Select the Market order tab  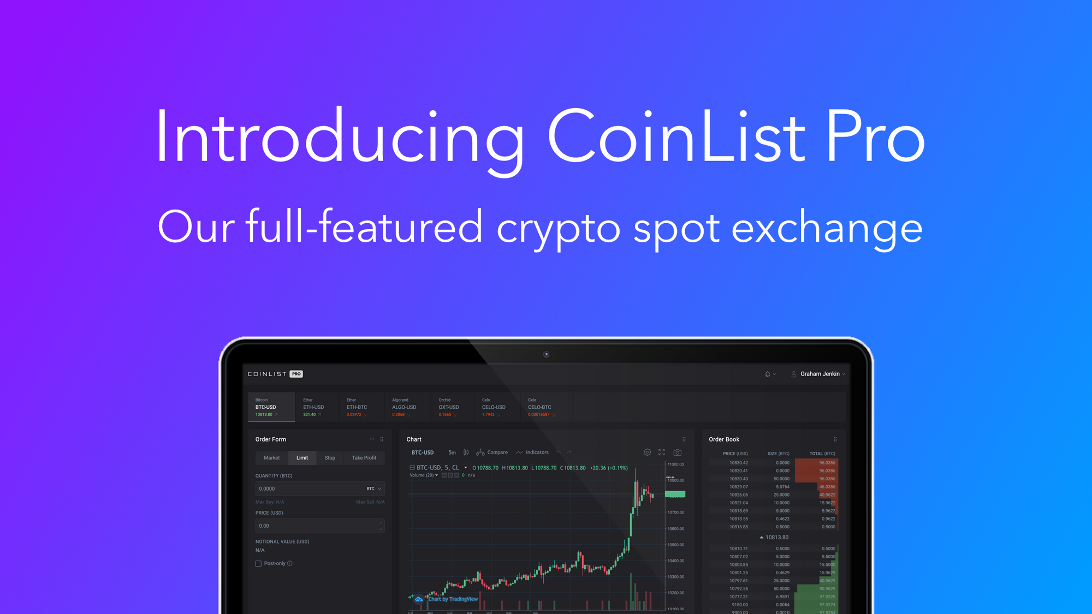[271, 458]
